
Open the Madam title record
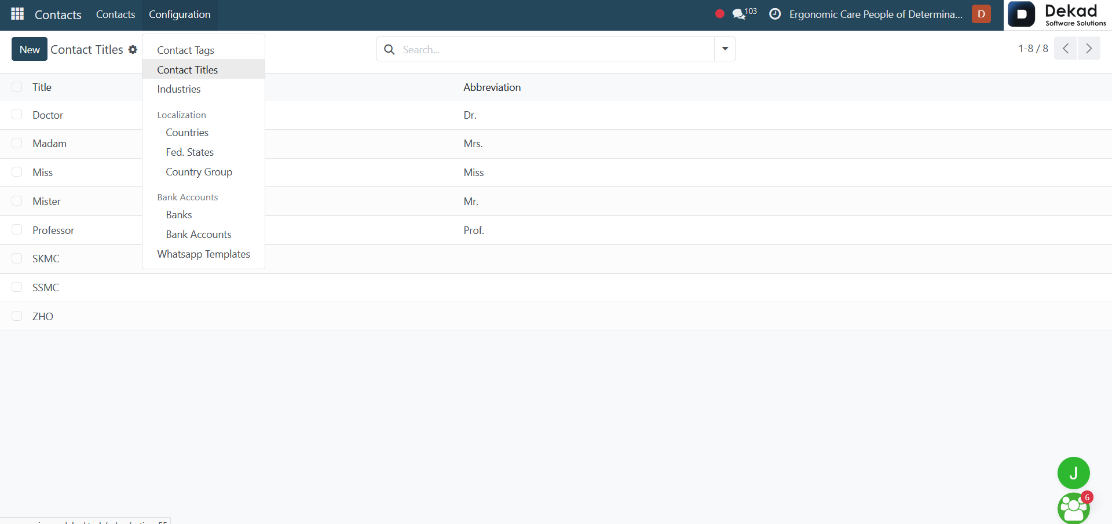(x=49, y=143)
